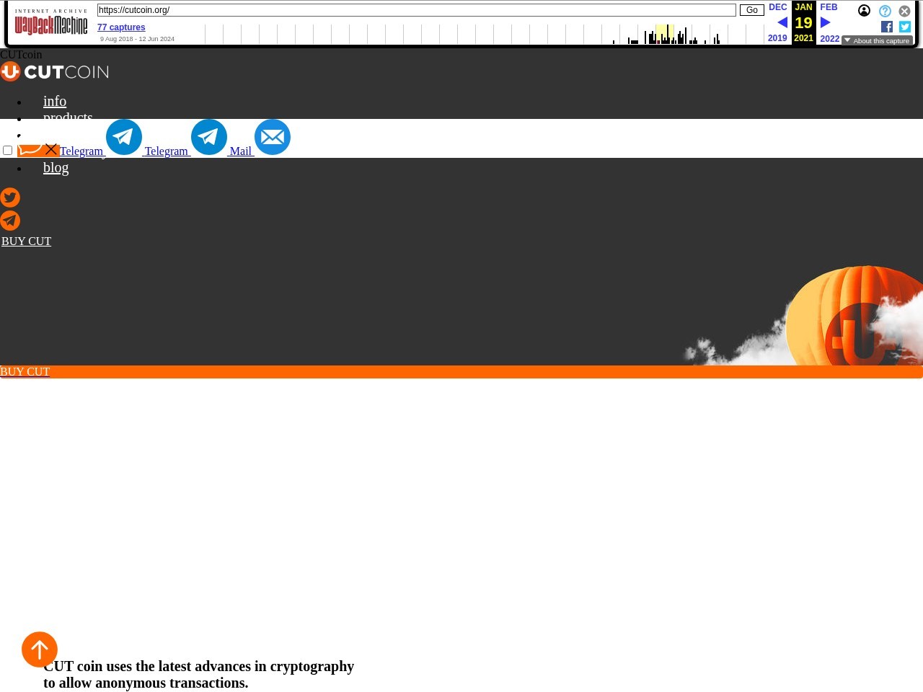The image size is (923, 692).
Task: Click BUY CUT link in dark header
Action: (x=27, y=241)
